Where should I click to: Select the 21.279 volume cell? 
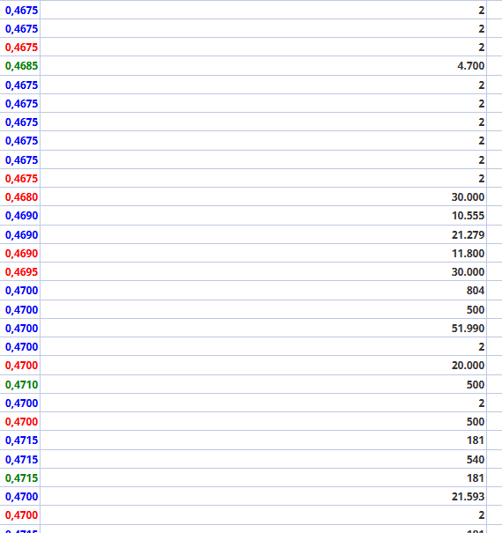[263, 234]
